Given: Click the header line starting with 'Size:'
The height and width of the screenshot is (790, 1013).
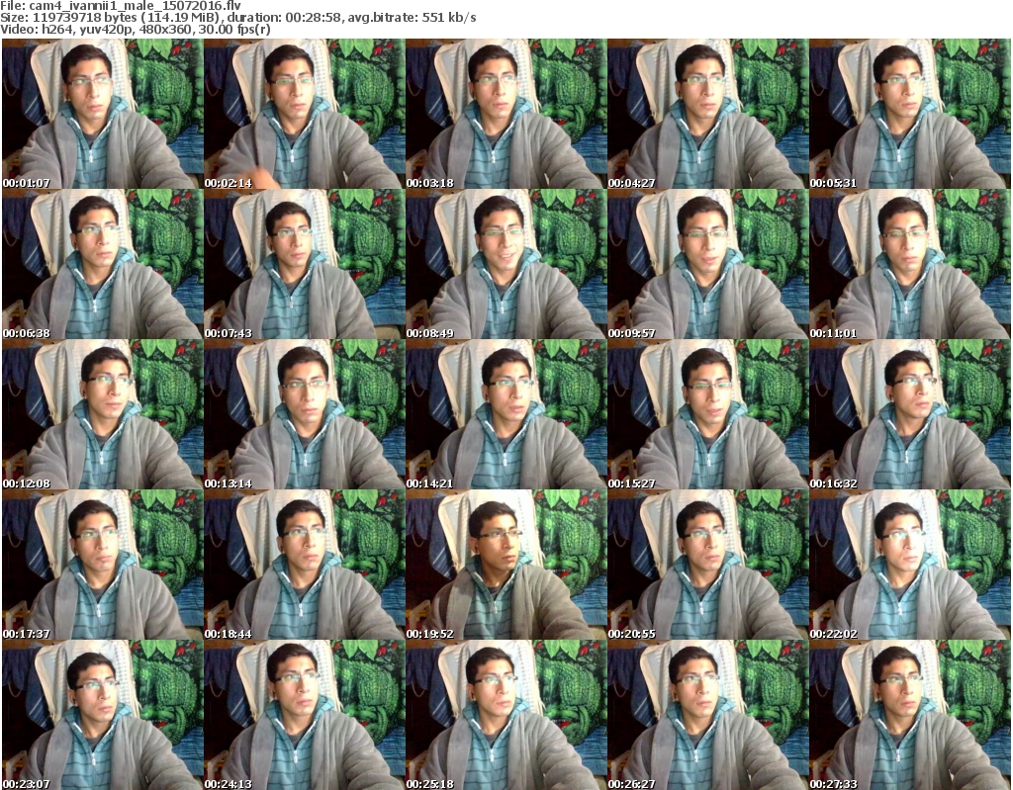Looking at the screenshot, I should pyautogui.click(x=238, y=18).
